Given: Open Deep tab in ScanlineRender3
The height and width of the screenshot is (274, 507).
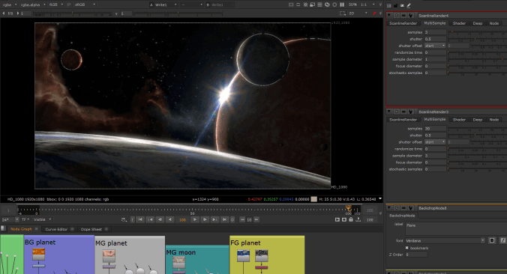Looking at the screenshot, I should (477, 120).
